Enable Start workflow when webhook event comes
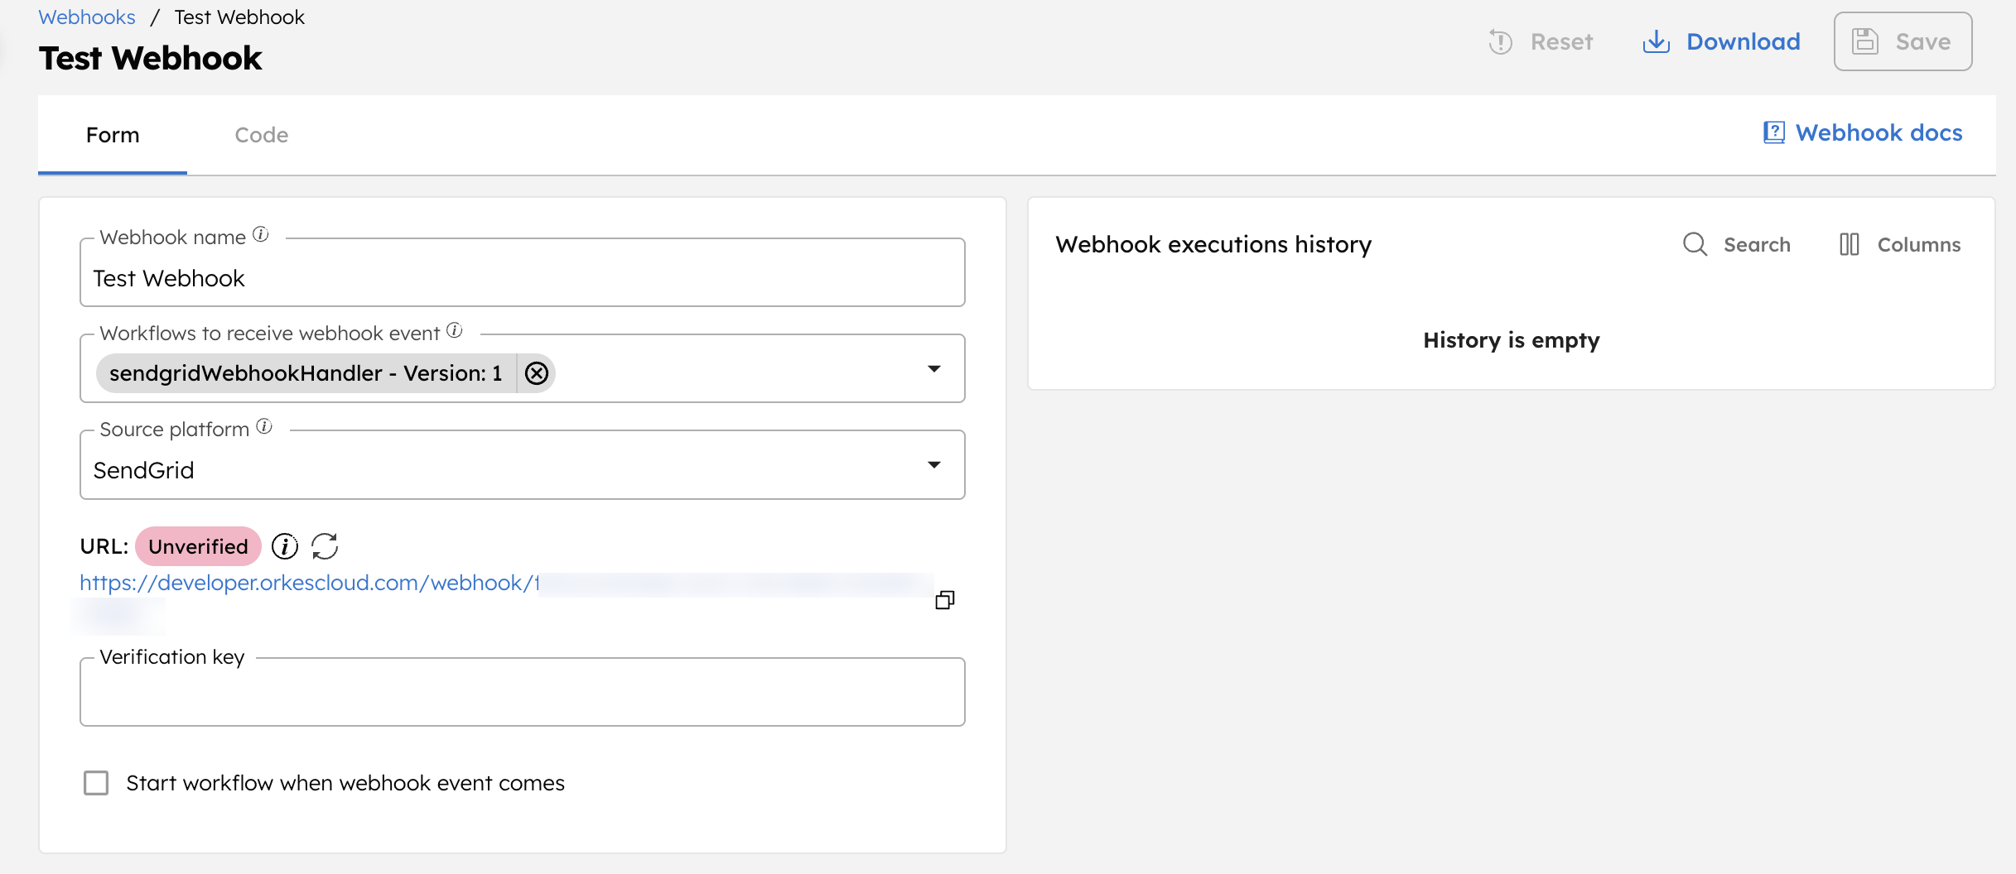The image size is (2016, 874). coord(95,782)
